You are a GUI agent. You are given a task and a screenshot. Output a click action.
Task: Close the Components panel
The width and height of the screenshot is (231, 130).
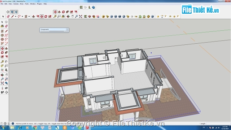67,29
